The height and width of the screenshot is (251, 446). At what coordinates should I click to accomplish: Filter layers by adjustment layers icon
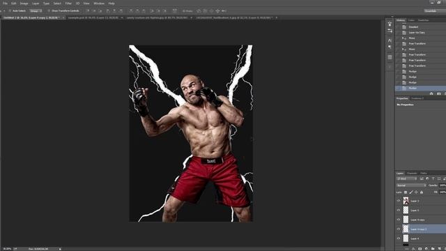[x=427, y=178]
